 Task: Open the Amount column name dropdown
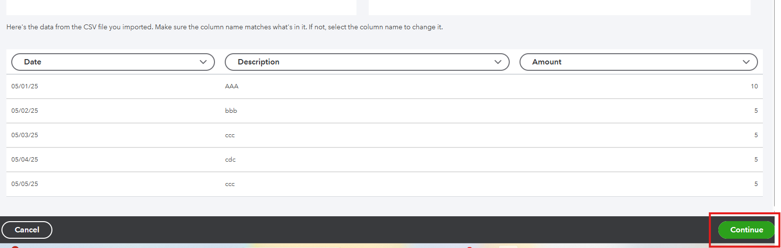[x=638, y=62]
